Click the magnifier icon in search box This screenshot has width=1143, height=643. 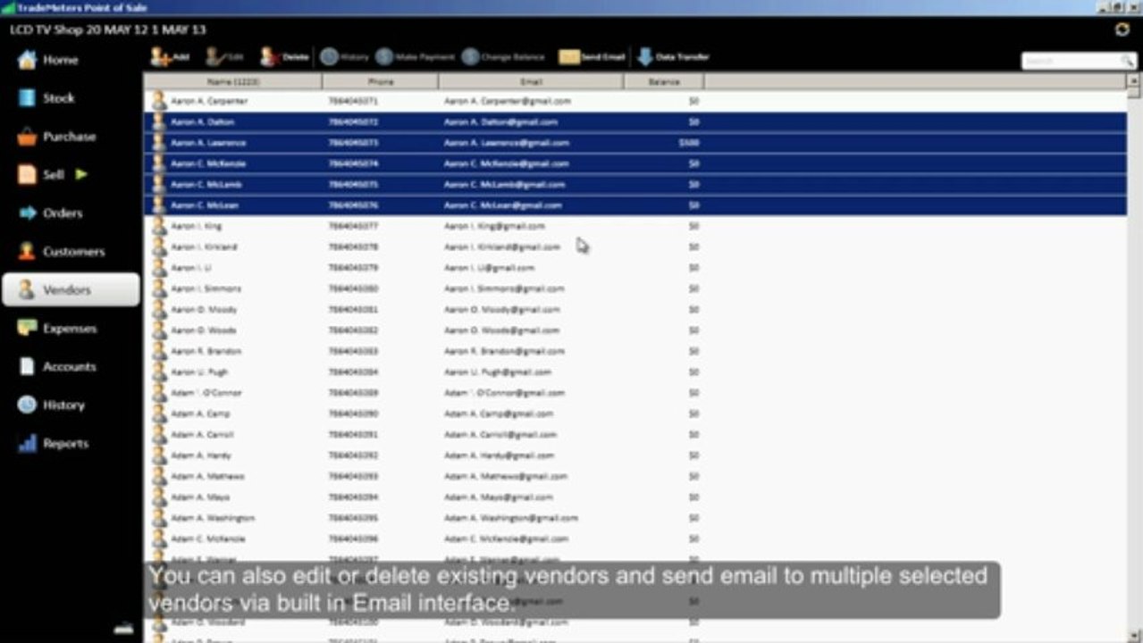tap(1127, 62)
